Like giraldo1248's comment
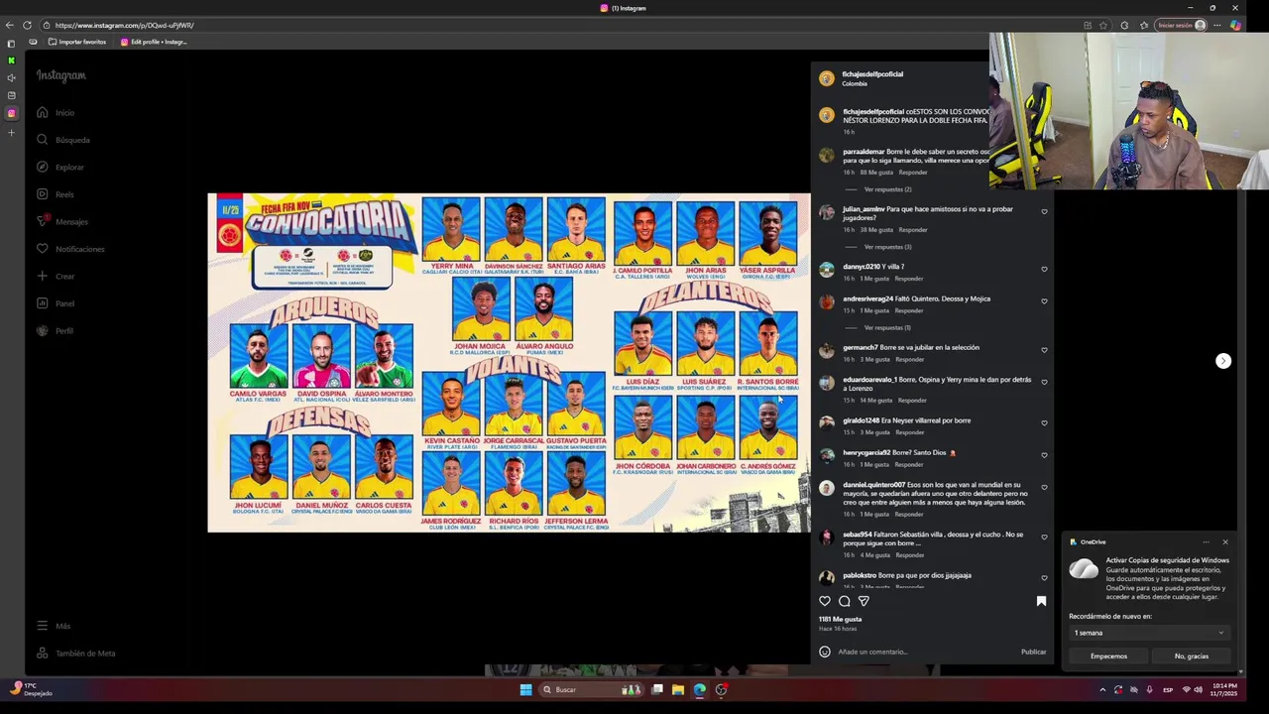This screenshot has width=1269, height=714. [1044, 422]
